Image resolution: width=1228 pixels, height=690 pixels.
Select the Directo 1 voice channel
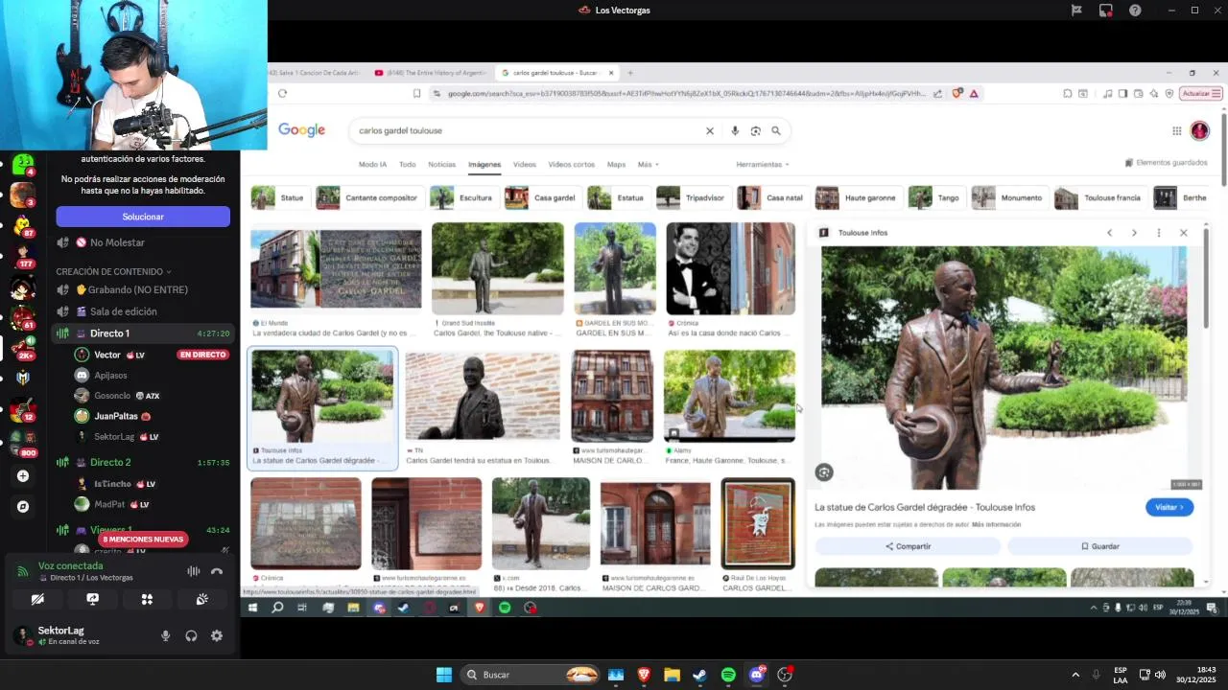(142, 333)
